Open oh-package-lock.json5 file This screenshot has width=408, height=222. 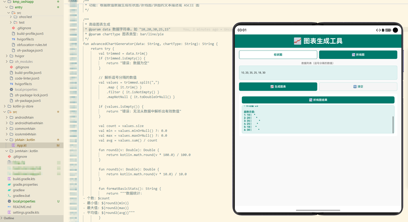[x=31, y=95]
